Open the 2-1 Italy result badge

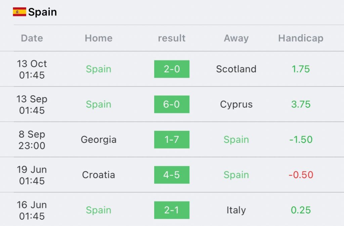172,210
